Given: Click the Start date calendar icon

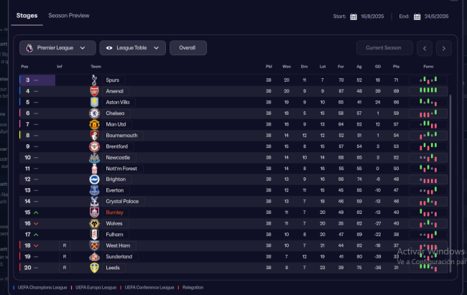Looking at the screenshot, I should (353, 17).
